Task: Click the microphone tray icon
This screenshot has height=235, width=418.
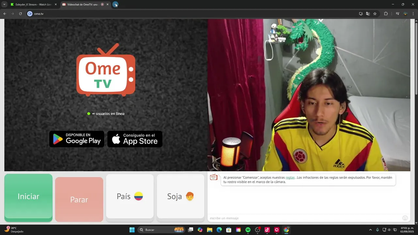Action: 378,230
